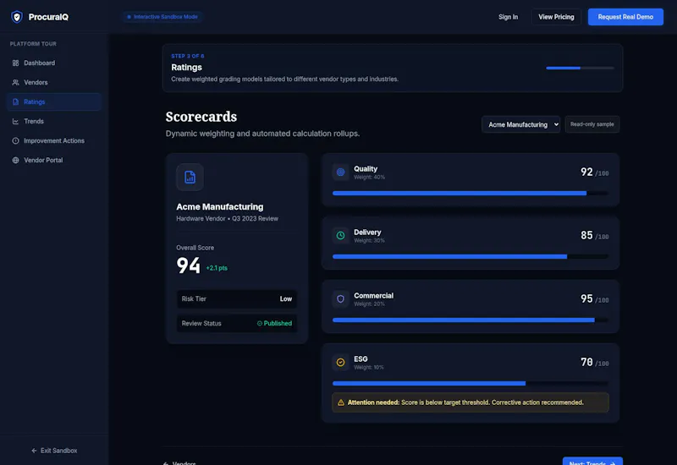Image resolution: width=677 pixels, height=465 pixels.
Task: Click the Scorecards heading
Action: (201, 117)
